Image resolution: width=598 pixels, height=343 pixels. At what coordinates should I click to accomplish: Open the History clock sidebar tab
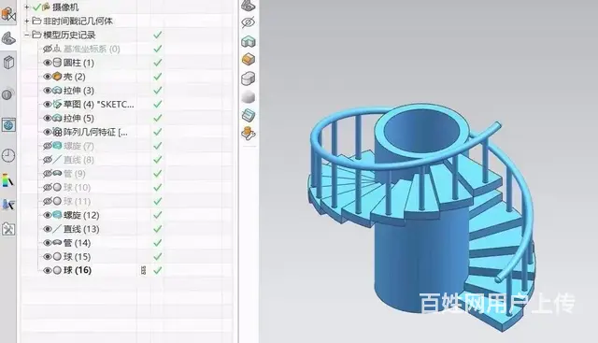(x=8, y=156)
